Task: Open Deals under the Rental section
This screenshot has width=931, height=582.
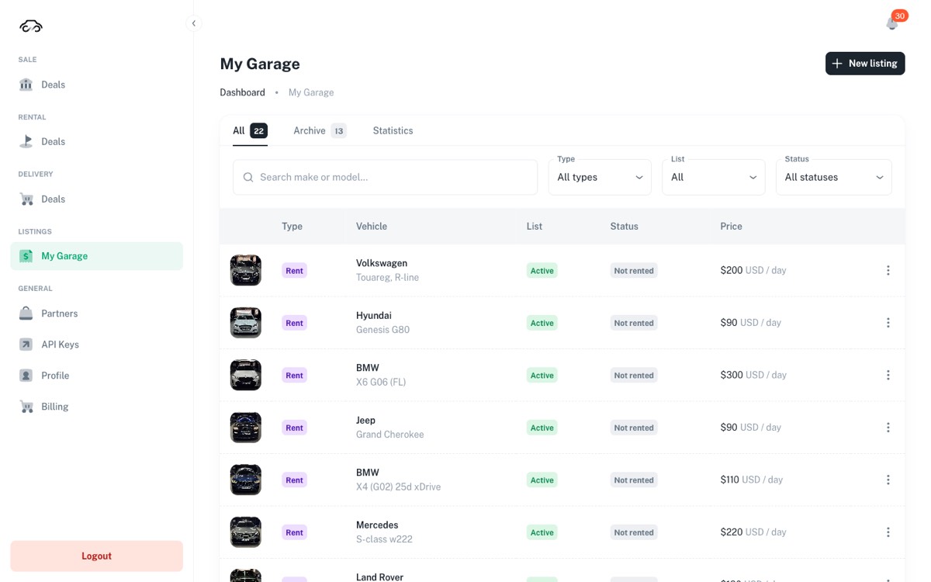Action: (x=97, y=141)
